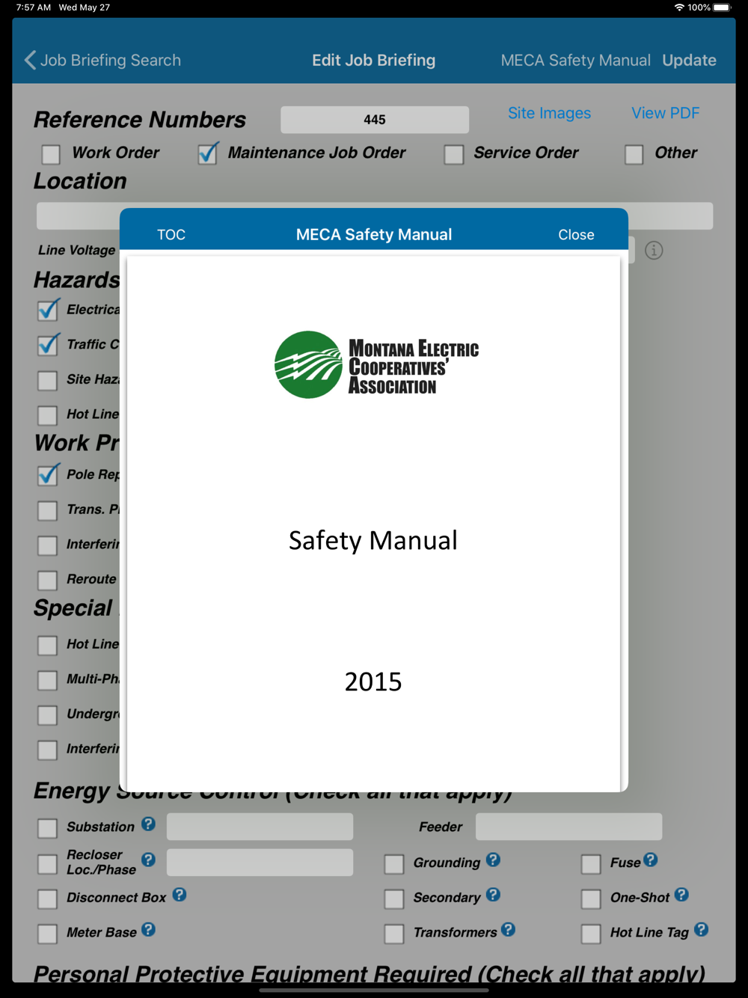Click the Feeder input field

[x=568, y=827]
